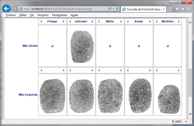Click right arrow beside Médio header
This screenshot has width=194, height=126.
(x=121, y=21)
